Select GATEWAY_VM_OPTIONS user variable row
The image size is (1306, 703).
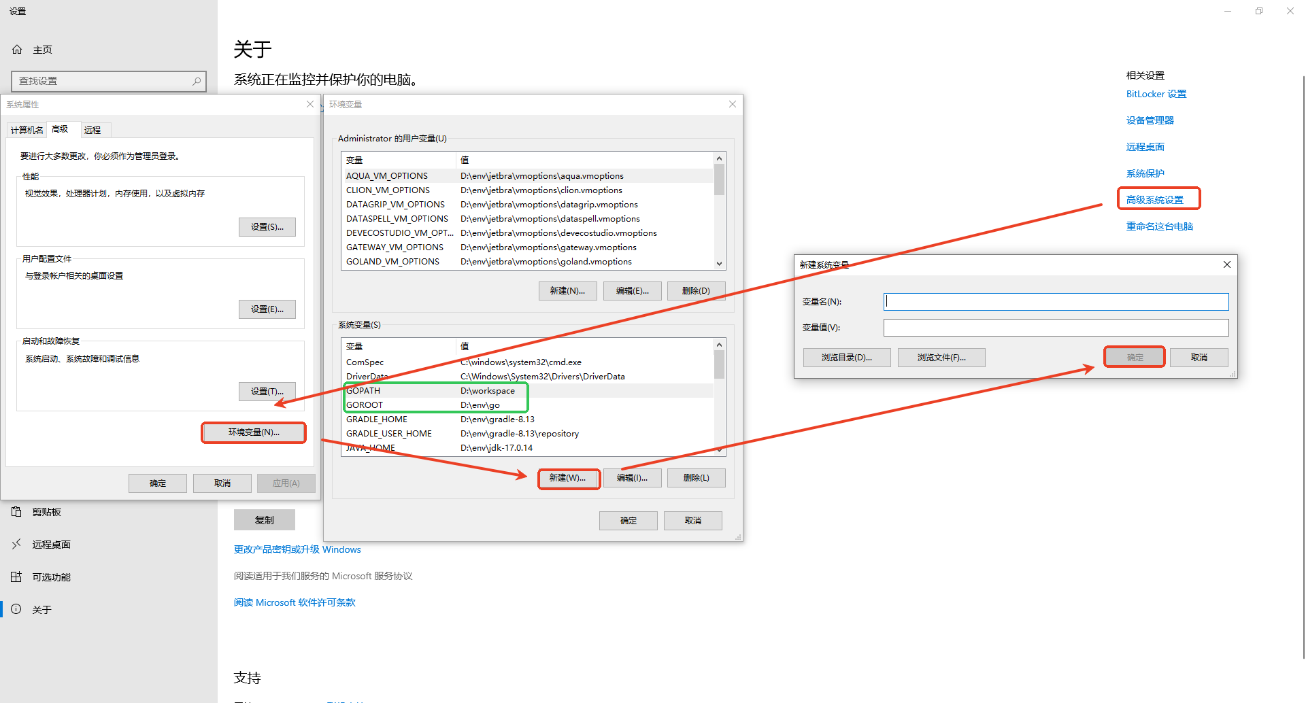529,247
